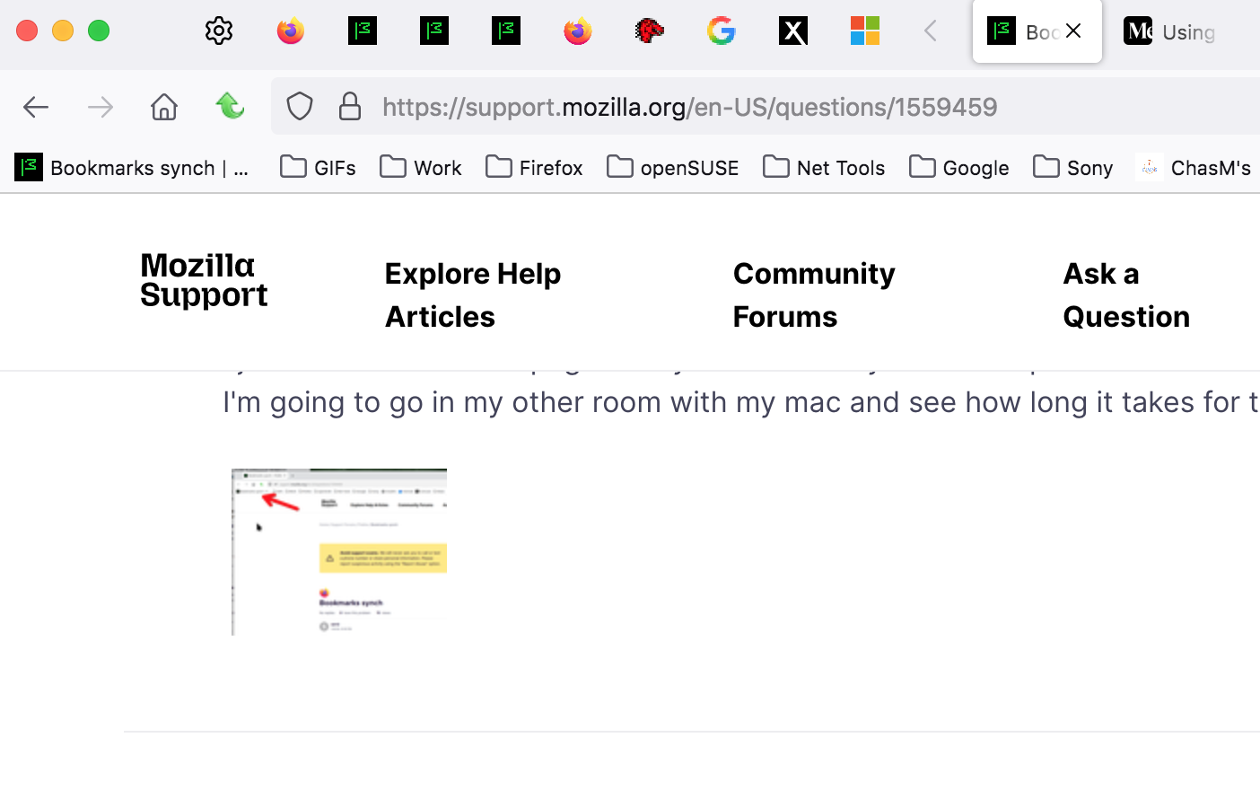The width and height of the screenshot is (1260, 799).
Task: Show site security info via padlock
Action: (x=350, y=107)
